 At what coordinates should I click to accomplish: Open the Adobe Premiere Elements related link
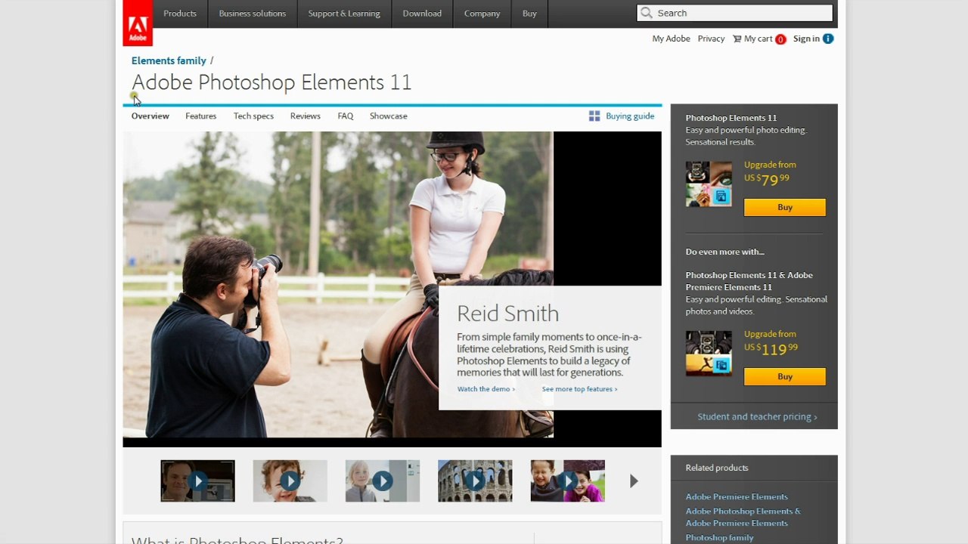[737, 496]
